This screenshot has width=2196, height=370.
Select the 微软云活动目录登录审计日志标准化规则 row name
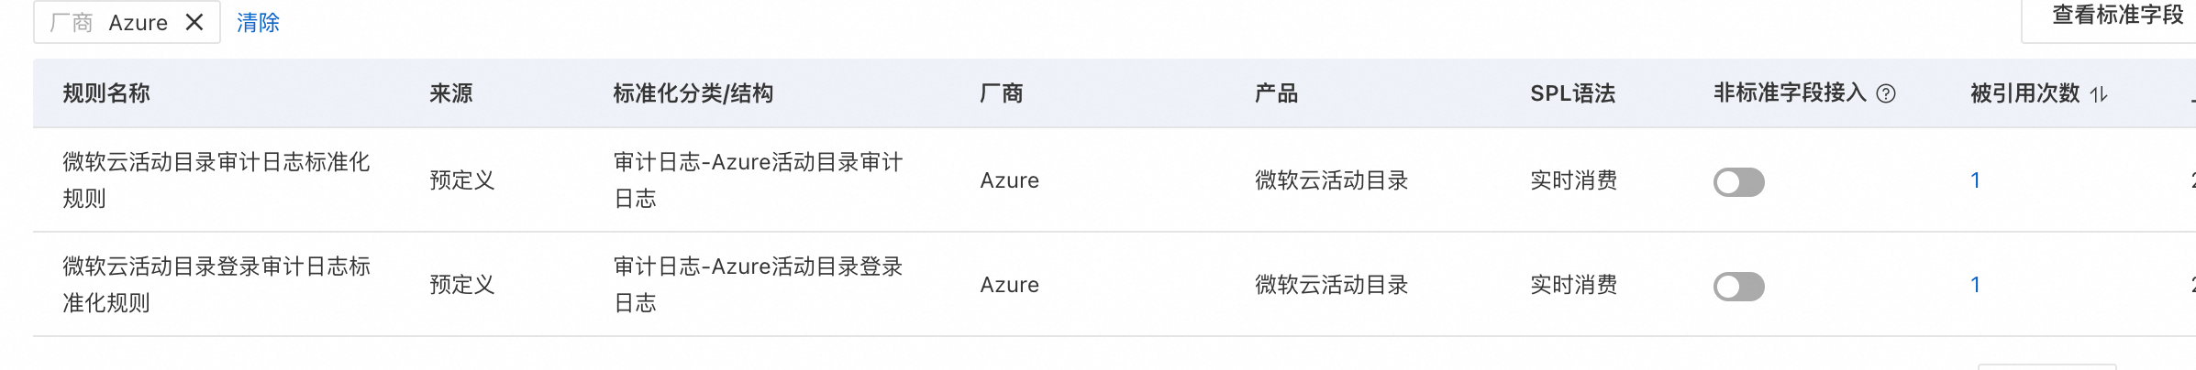pyautogui.click(x=216, y=285)
